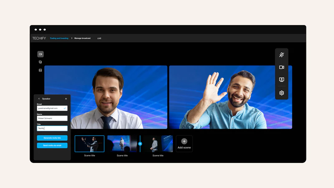Select the first highlighted scene thumbnail
This screenshot has height=188, width=334.
pyautogui.click(x=89, y=144)
